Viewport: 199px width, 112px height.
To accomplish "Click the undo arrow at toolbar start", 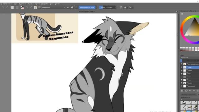I will pos(3,7).
